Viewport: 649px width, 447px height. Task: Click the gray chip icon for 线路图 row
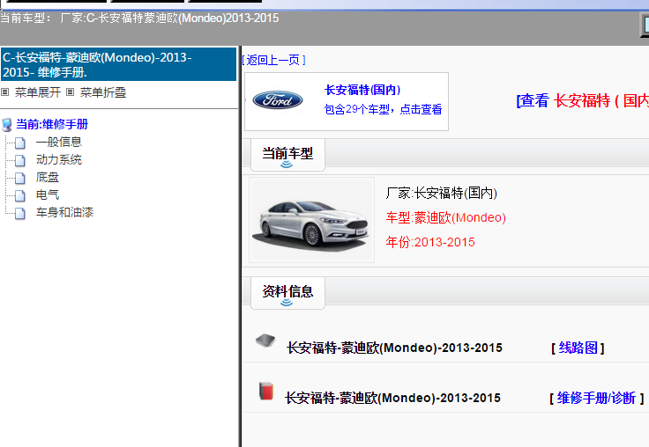[265, 341]
